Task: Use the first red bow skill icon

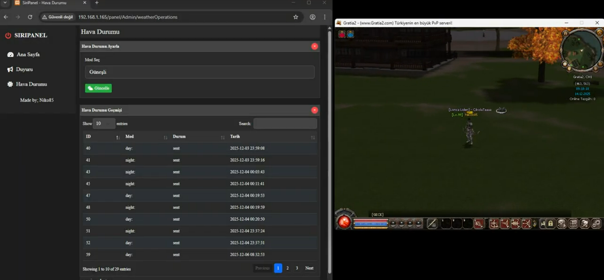Action: (494, 223)
